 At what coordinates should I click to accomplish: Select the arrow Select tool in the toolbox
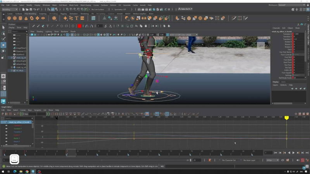[x=3, y=27]
